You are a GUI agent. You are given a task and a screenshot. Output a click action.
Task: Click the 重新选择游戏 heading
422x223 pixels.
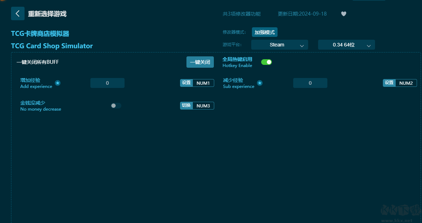(47, 14)
